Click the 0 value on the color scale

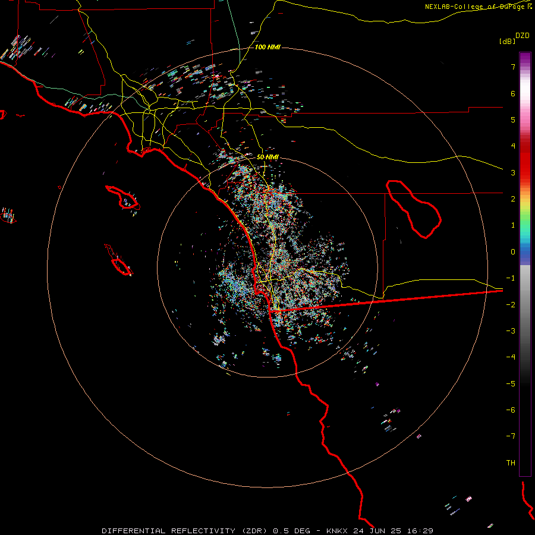point(513,252)
